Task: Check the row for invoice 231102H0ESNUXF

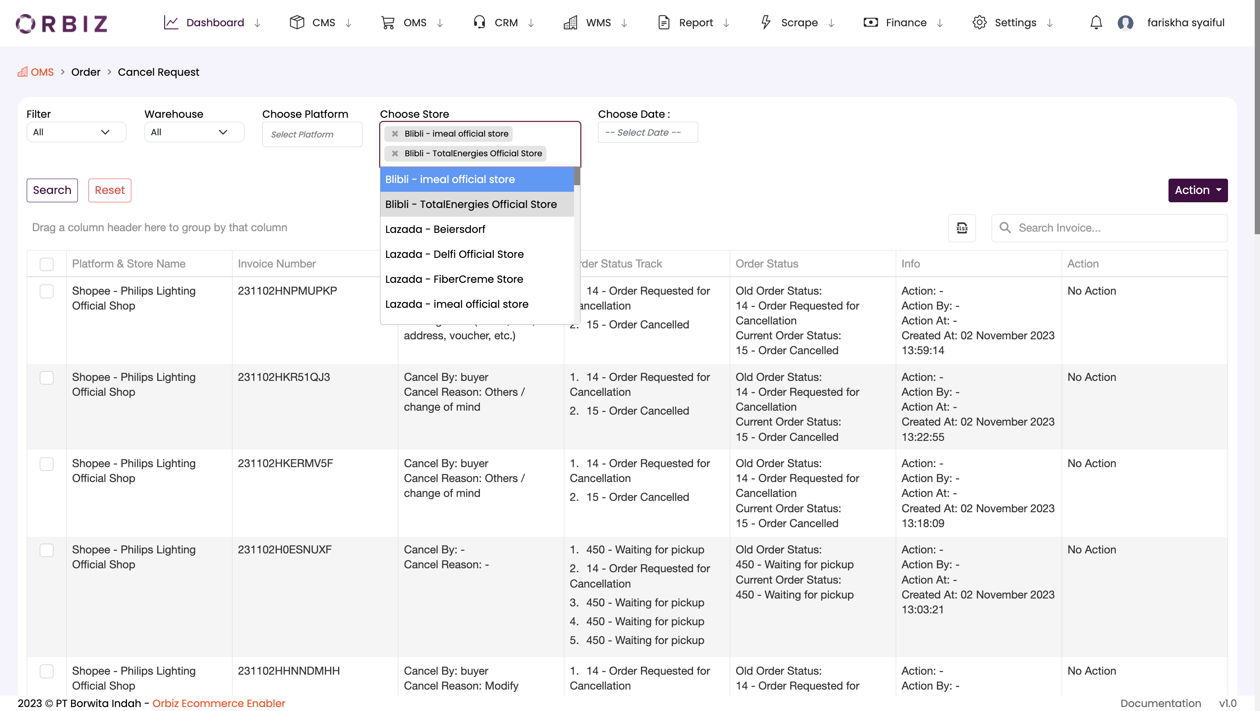Action: [x=46, y=550]
